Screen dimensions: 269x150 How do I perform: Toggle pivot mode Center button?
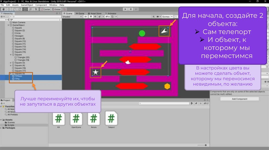45,9
